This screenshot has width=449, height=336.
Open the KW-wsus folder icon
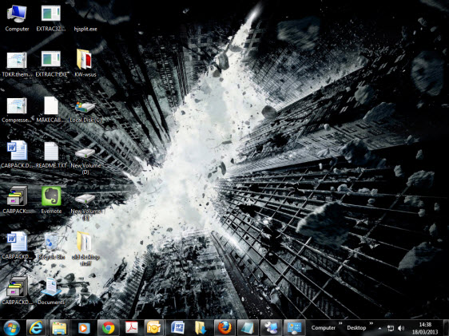[x=84, y=59]
